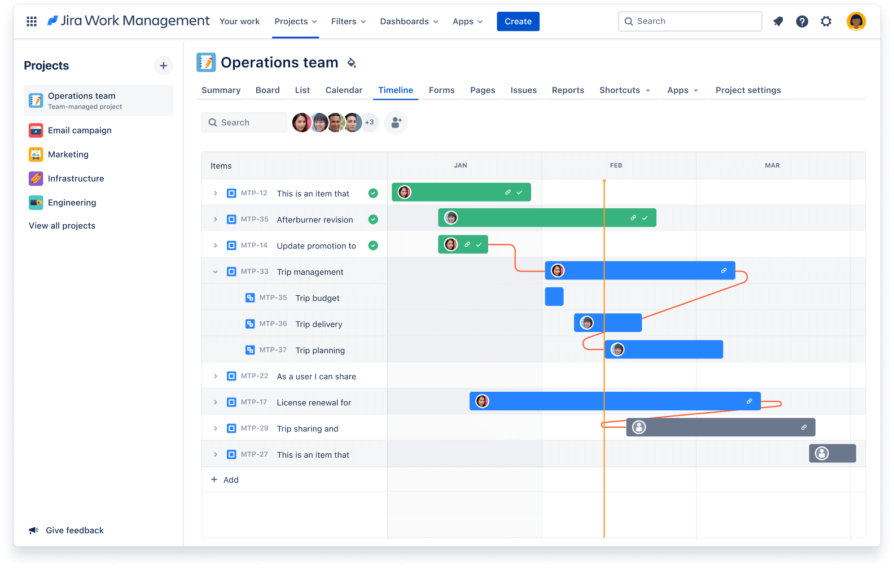Switch to the Calendar tab
The image size is (894, 569).
(x=344, y=90)
